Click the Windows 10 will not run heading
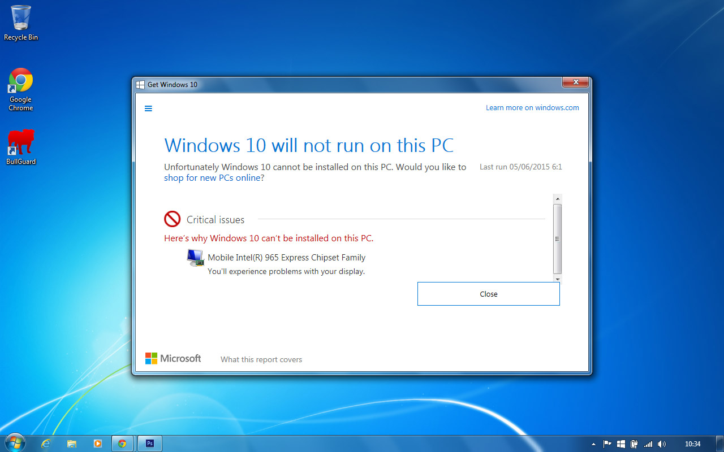 [309, 146]
